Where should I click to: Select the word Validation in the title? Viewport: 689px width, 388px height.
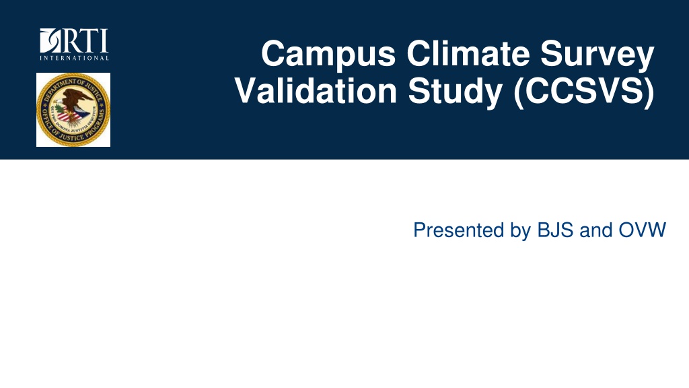(x=316, y=91)
